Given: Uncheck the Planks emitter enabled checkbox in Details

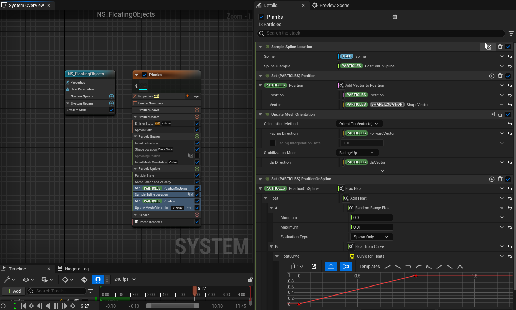Looking at the screenshot, I should coord(261,17).
